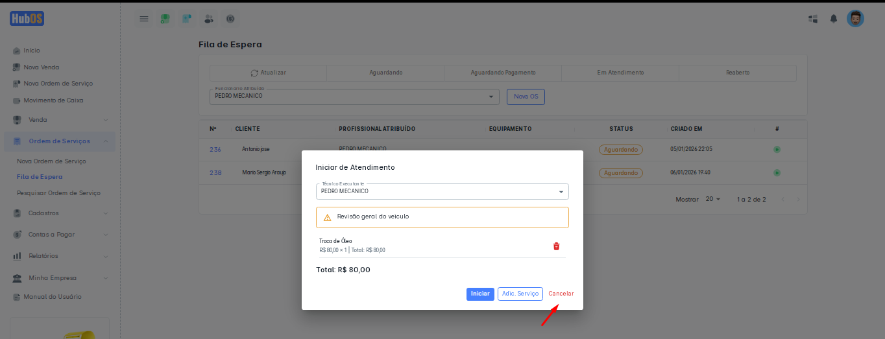The height and width of the screenshot is (339, 885).
Task: Click the green box toolbar icon
Action: (x=165, y=19)
